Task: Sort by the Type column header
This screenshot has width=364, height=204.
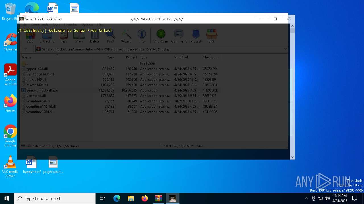Action: coord(155,57)
